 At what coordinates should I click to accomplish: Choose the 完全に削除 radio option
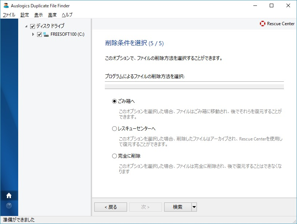[x=114, y=156]
